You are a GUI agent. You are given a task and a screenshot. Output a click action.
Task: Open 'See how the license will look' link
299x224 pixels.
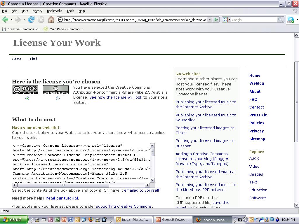tap(116, 97)
